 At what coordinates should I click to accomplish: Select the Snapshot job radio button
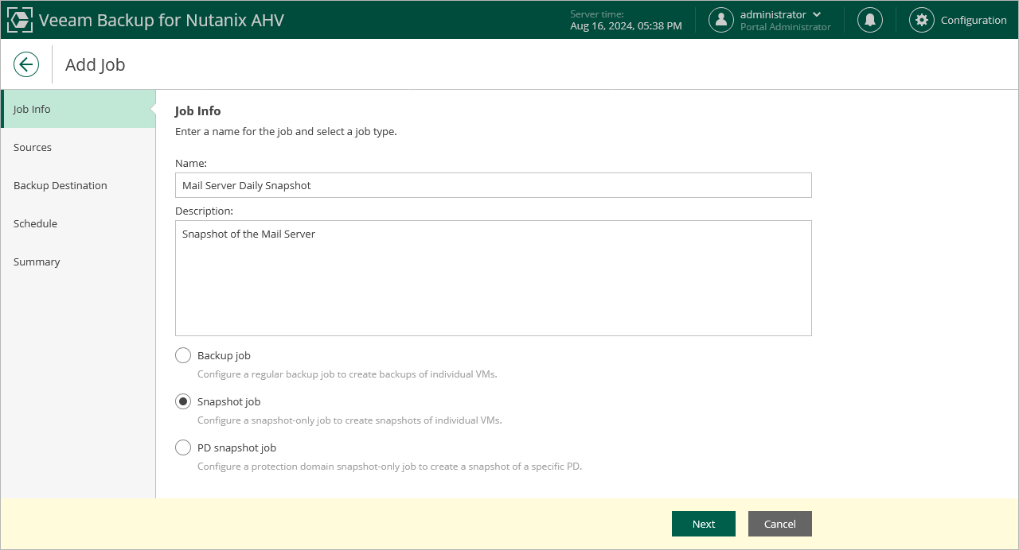pyautogui.click(x=183, y=401)
